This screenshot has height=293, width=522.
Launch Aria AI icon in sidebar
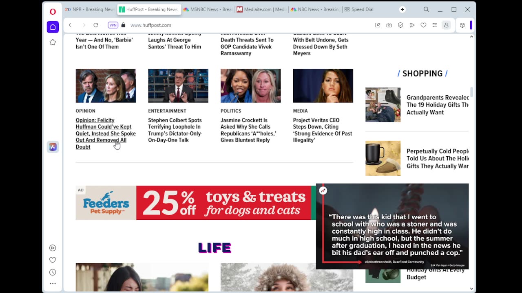click(53, 147)
